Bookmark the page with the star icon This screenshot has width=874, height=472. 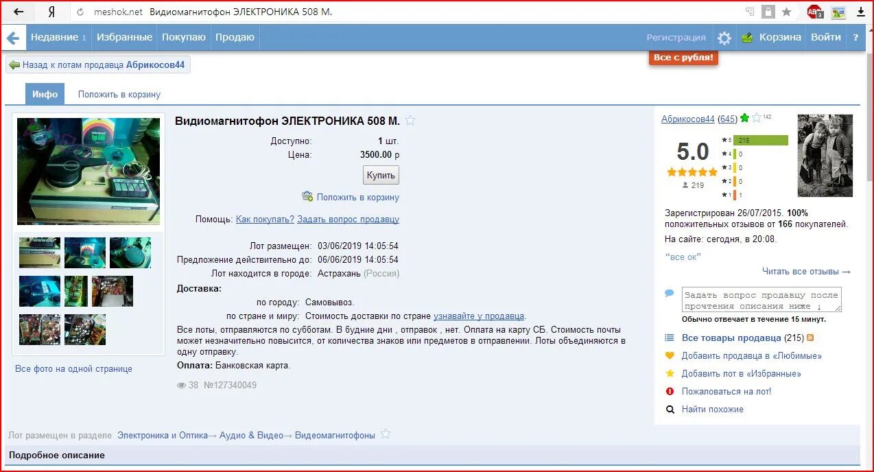787,12
